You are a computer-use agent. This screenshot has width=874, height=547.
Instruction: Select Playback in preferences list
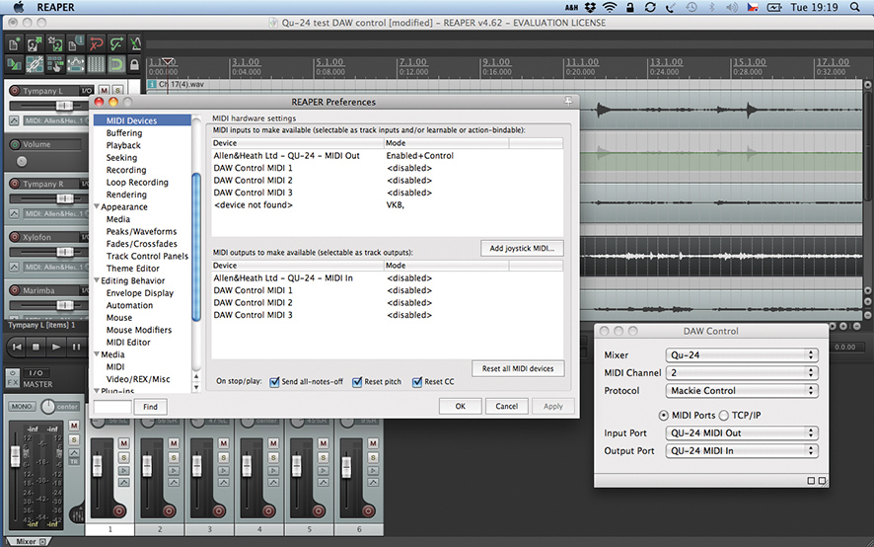(123, 145)
